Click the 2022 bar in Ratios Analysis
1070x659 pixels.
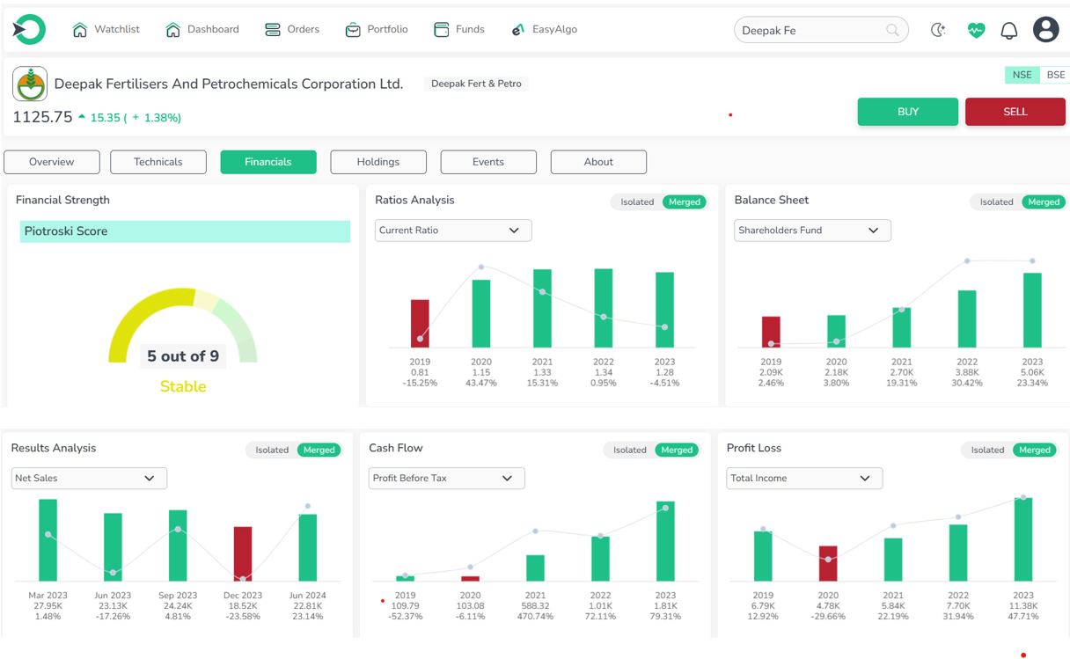(x=604, y=308)
